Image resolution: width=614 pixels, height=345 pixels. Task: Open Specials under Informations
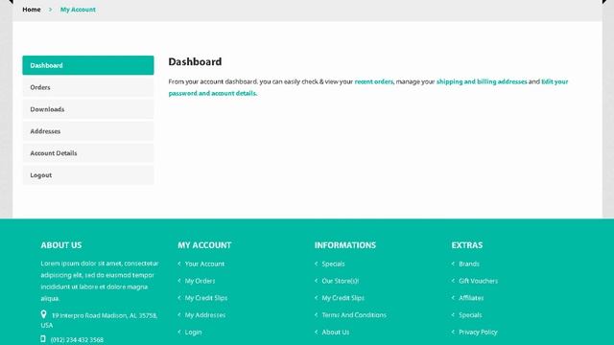[x=333, y=264]
